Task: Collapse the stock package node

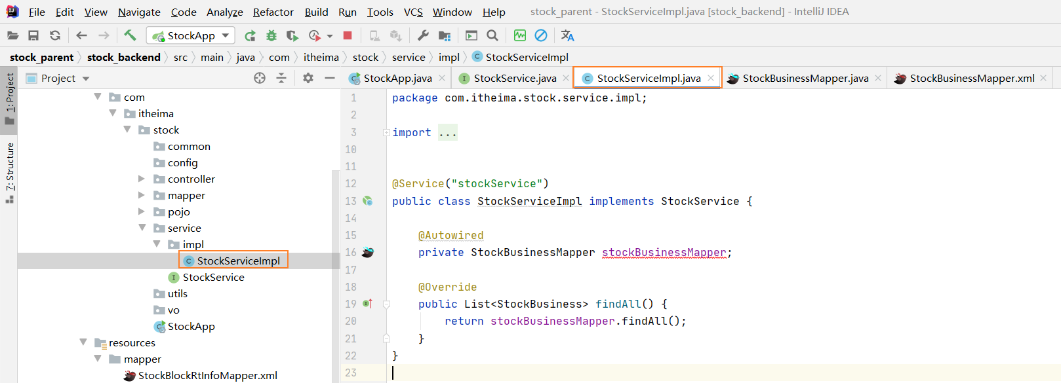Action: click(x=127, y=130)
